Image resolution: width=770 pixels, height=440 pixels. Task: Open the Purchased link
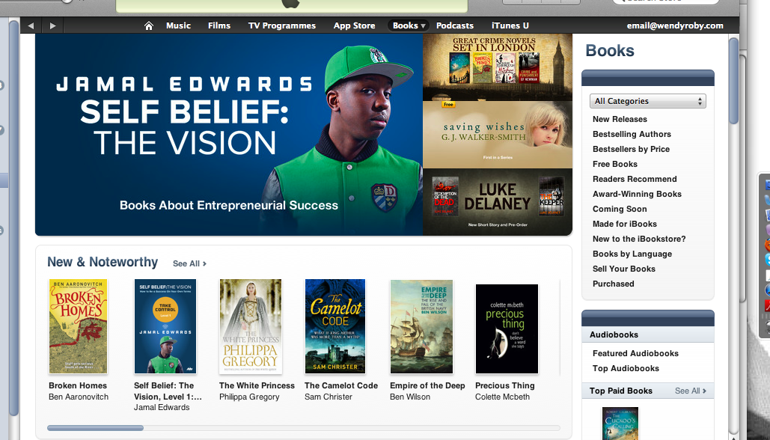tap(613, 284)
